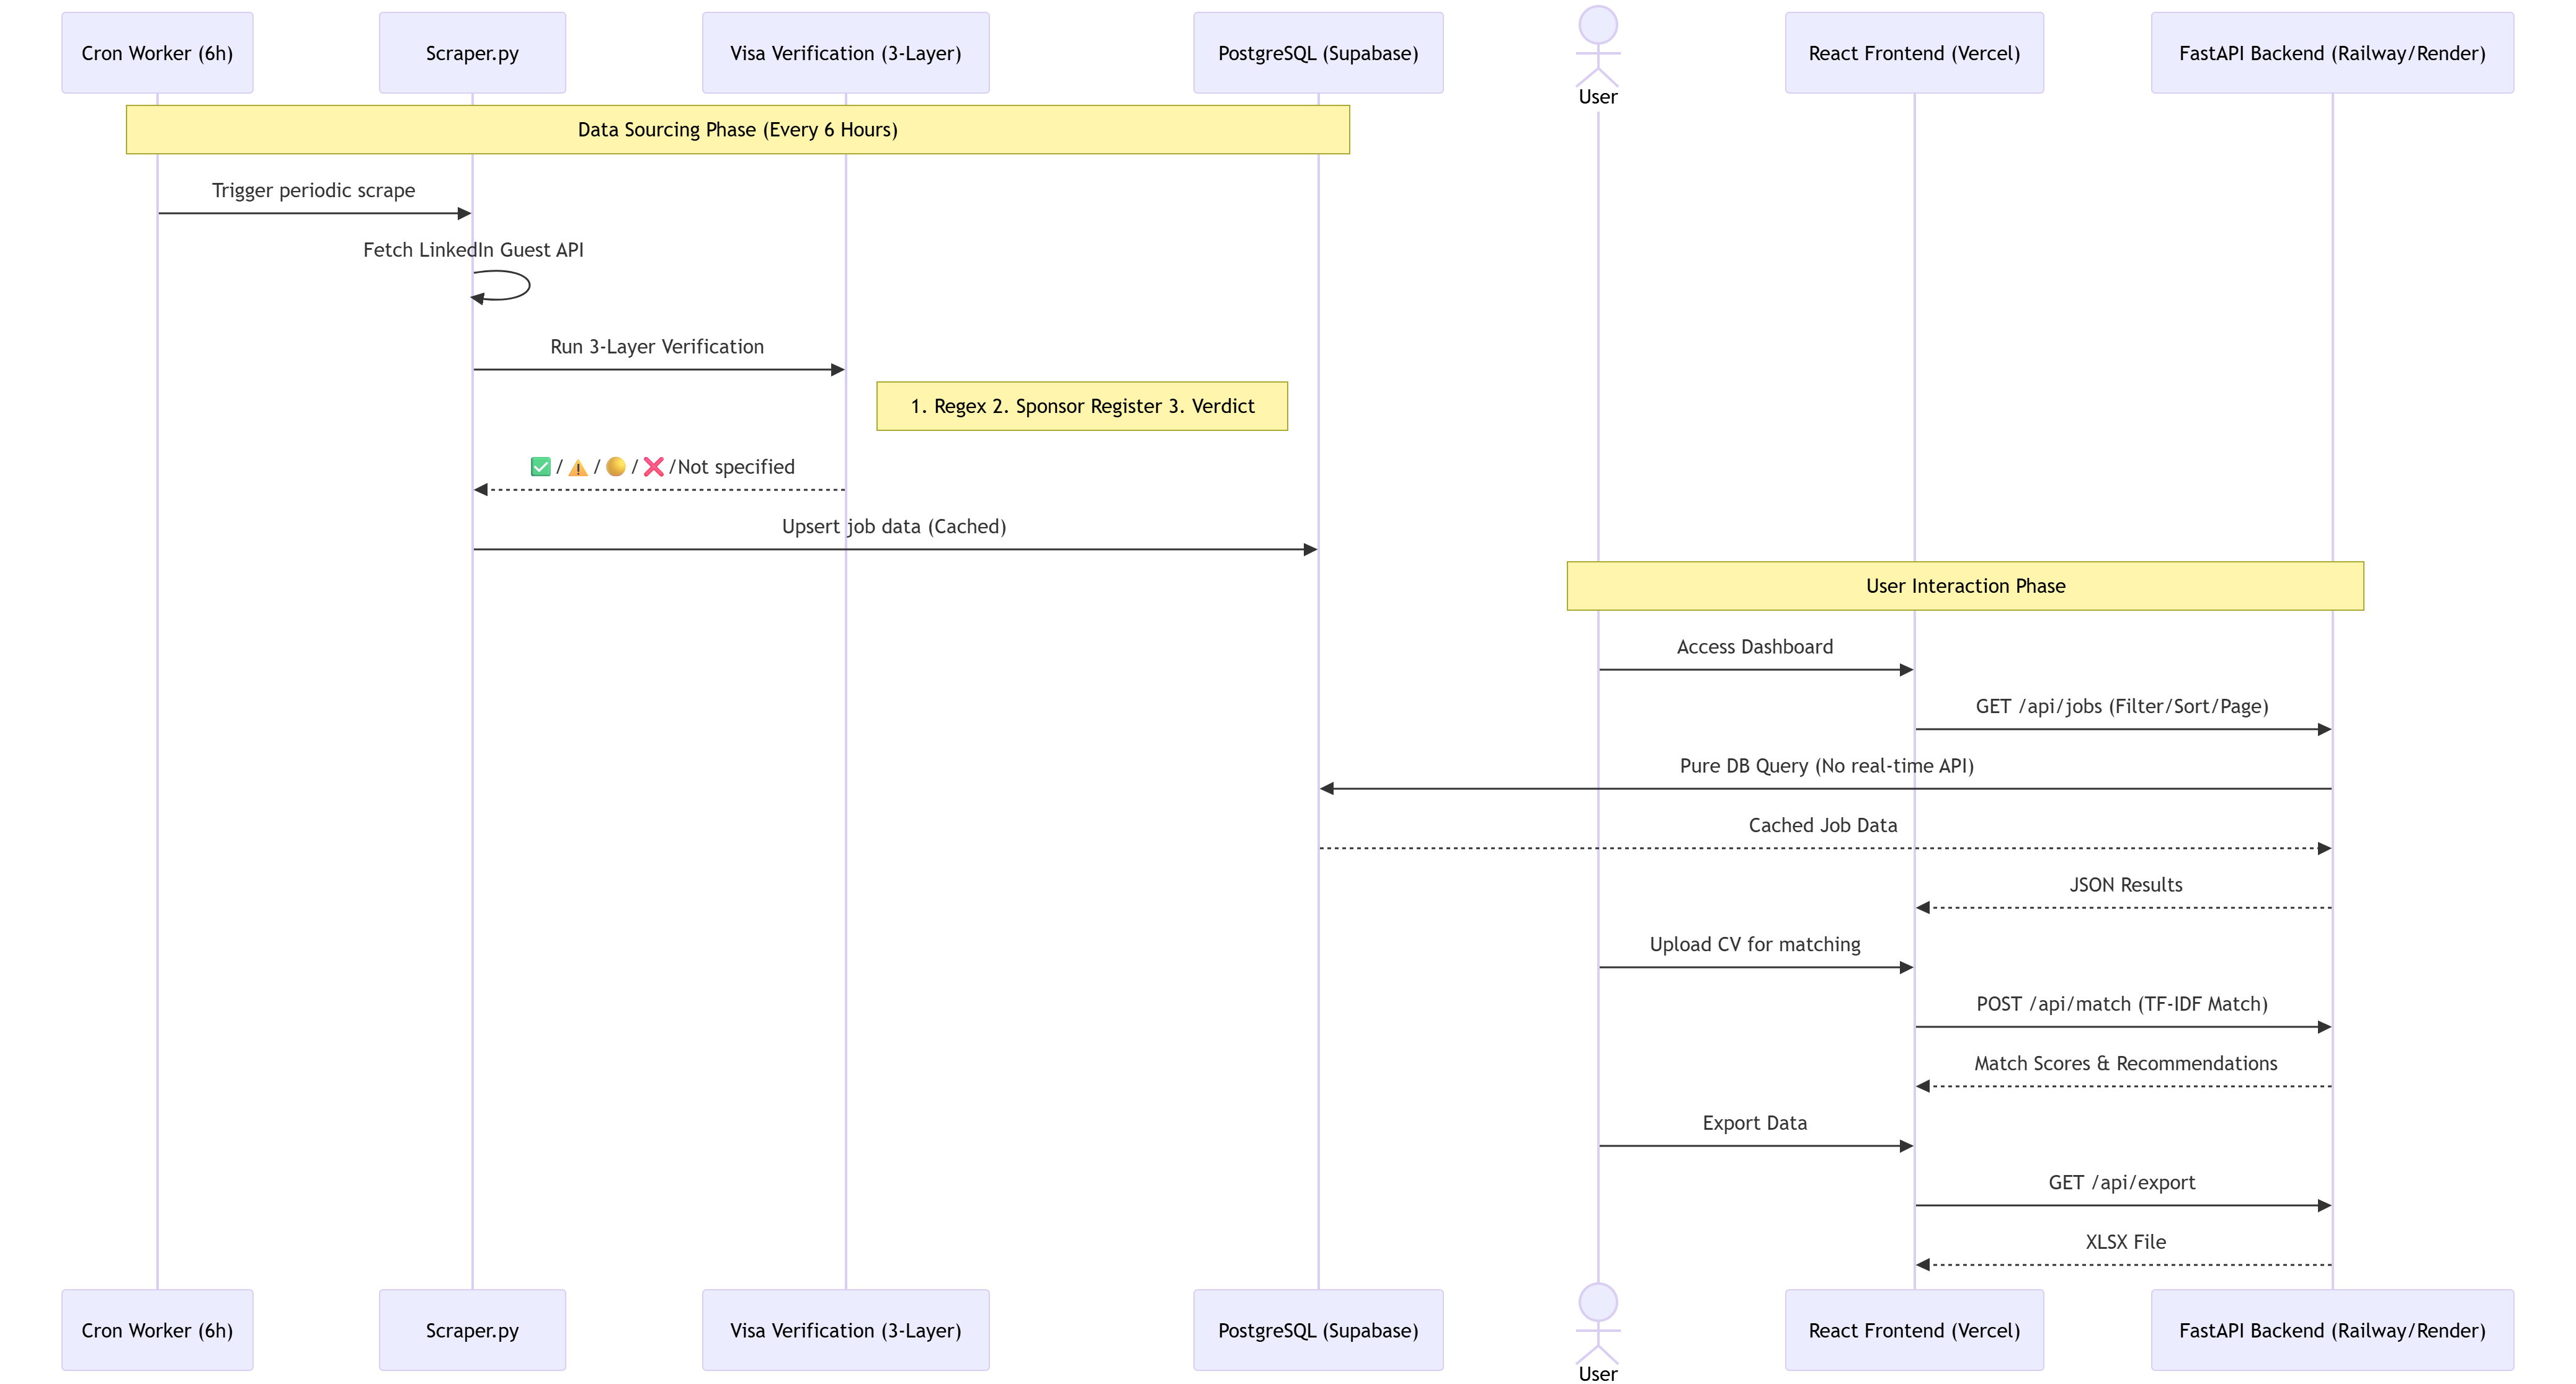Viewport: 2576px width, 1384px height.
Task: Click top PostgreSQL (Supabase) participant box
Action: coord(1317,53)
